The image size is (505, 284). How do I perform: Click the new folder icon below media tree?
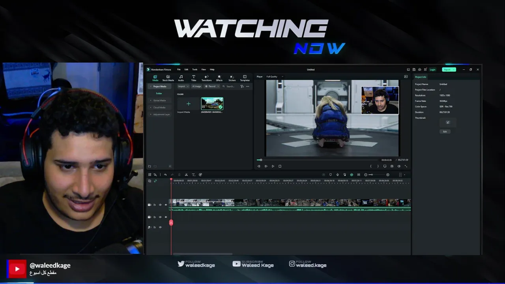150,166
